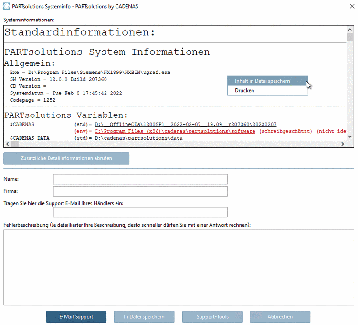This screenshot has height=325, width=358.
Task: Click the vertical scrollbar thumb
Action: tap(350, 37)
